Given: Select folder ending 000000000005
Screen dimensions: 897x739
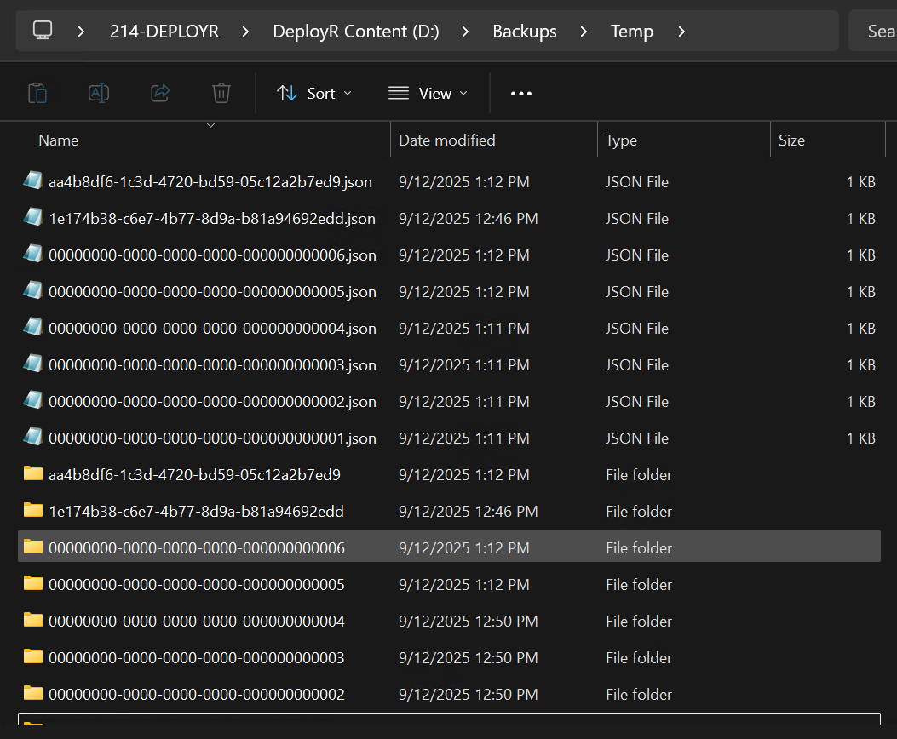Looking at the screenshot, I should (x=449, y=584).
